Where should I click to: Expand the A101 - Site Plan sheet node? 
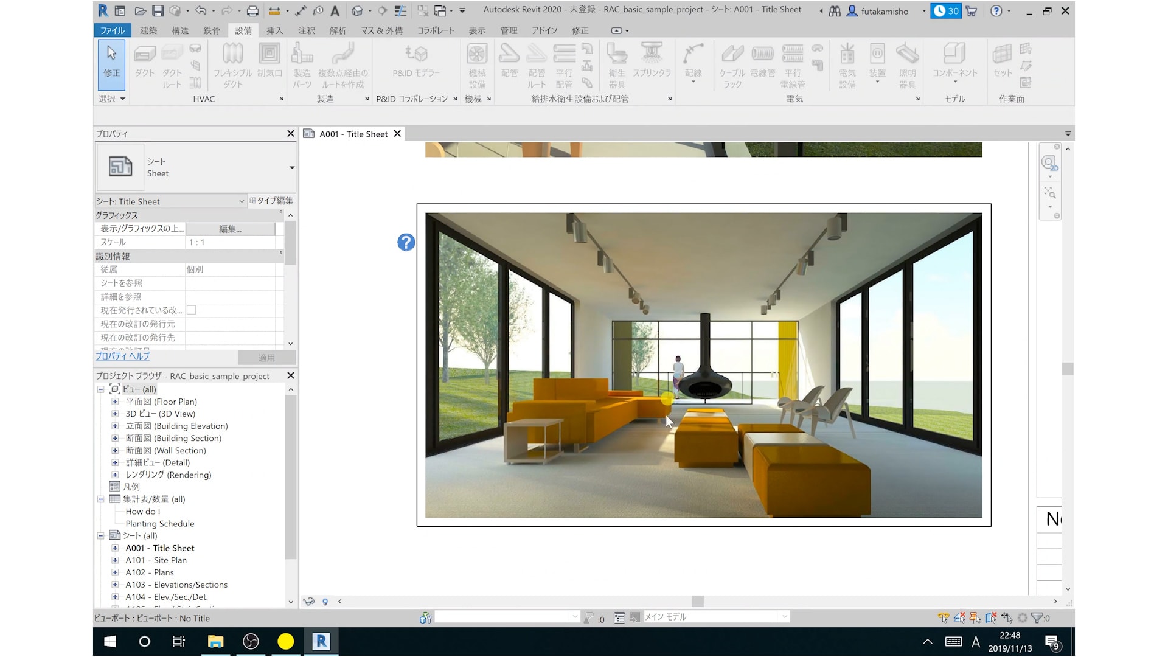tap(115, 560)
